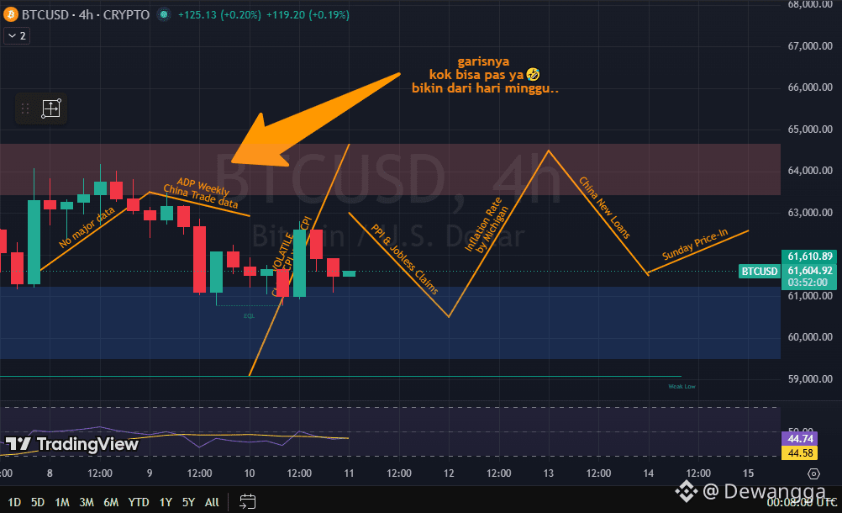Select the 'No major data' text annotation

[87, 227]
